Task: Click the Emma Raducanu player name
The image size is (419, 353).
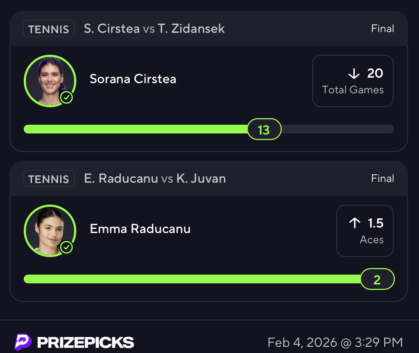Action: [x=140, y=229]
